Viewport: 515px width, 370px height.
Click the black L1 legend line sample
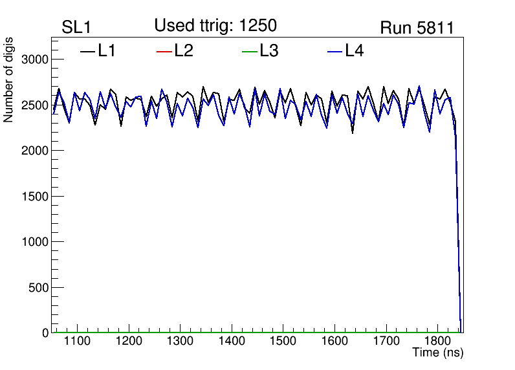coord(87,52)
